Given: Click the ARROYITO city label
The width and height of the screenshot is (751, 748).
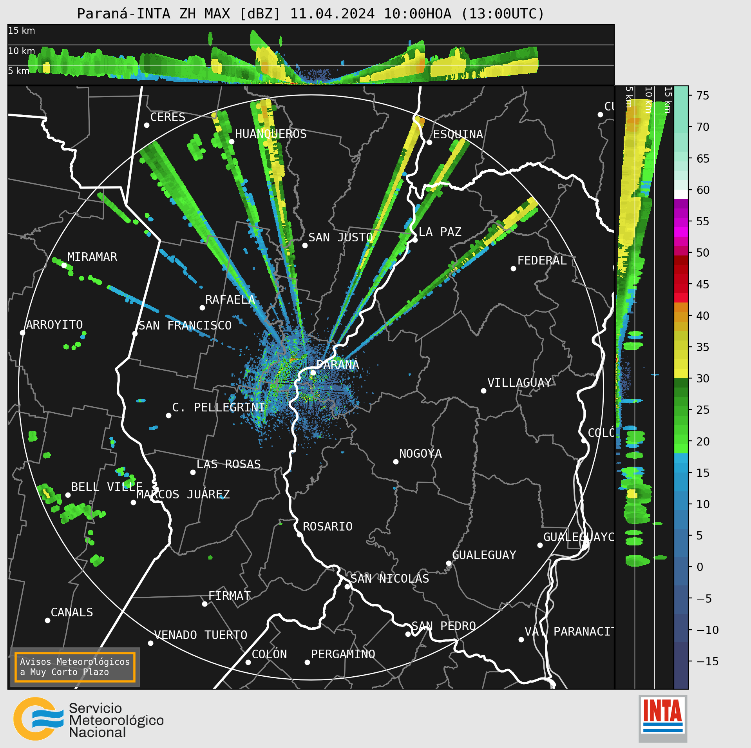Looking at the screenshot, I should (54, 325).
